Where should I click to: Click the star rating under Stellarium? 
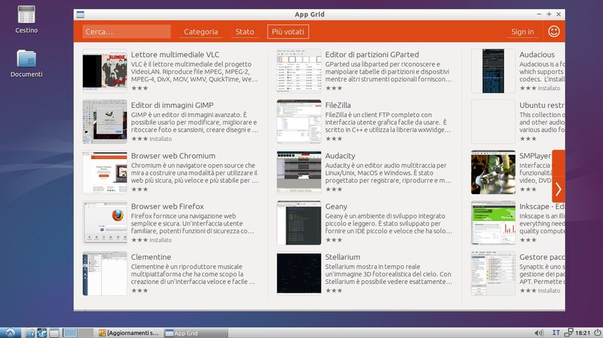click(x=334, y=291)
